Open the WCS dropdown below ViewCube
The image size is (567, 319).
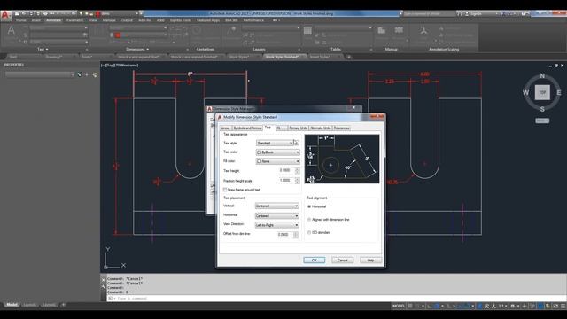click(542, 121)
